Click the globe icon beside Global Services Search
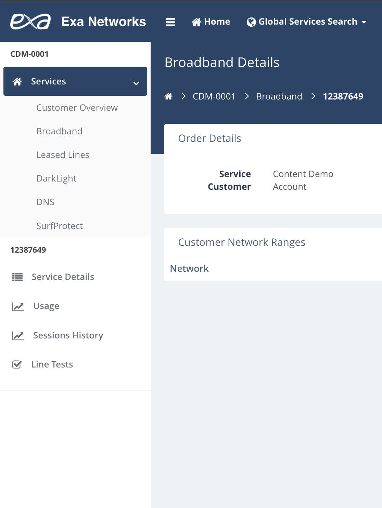The width and height of the screenshot is (382, 508). [251, 22]
